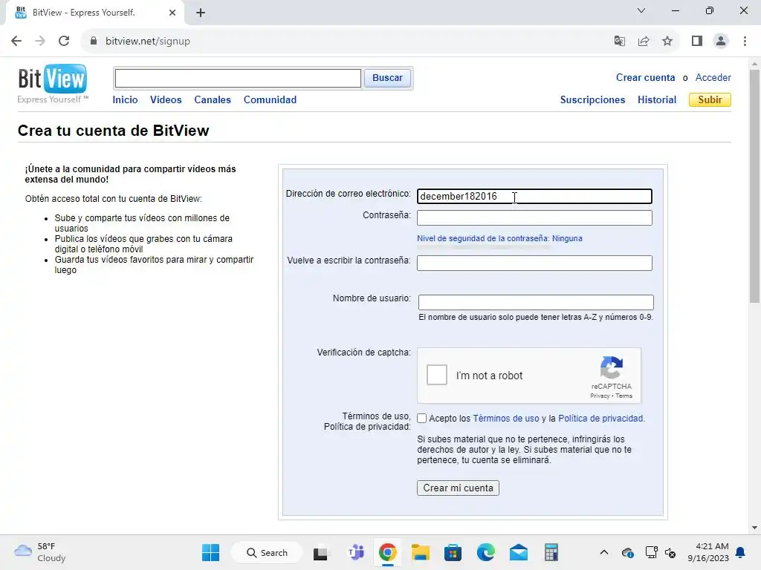The width and height of the screenshot is (761, 570).
Task: Open reCAPTCHA Privacy link
Action: pyautogui.click(x=600, y=396)
